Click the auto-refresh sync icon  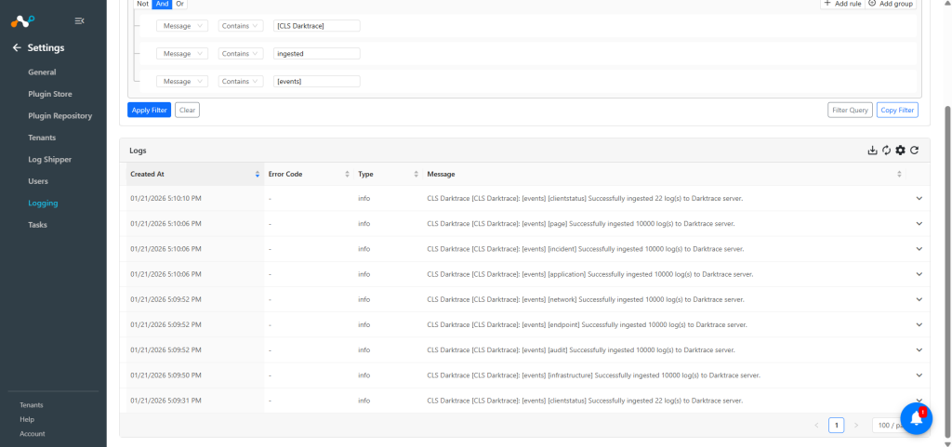[x=886, y=151]
